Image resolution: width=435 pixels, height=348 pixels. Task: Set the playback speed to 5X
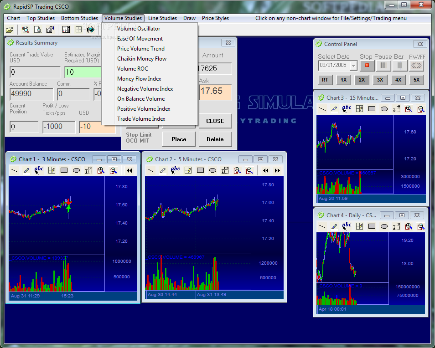pos(417,80)
